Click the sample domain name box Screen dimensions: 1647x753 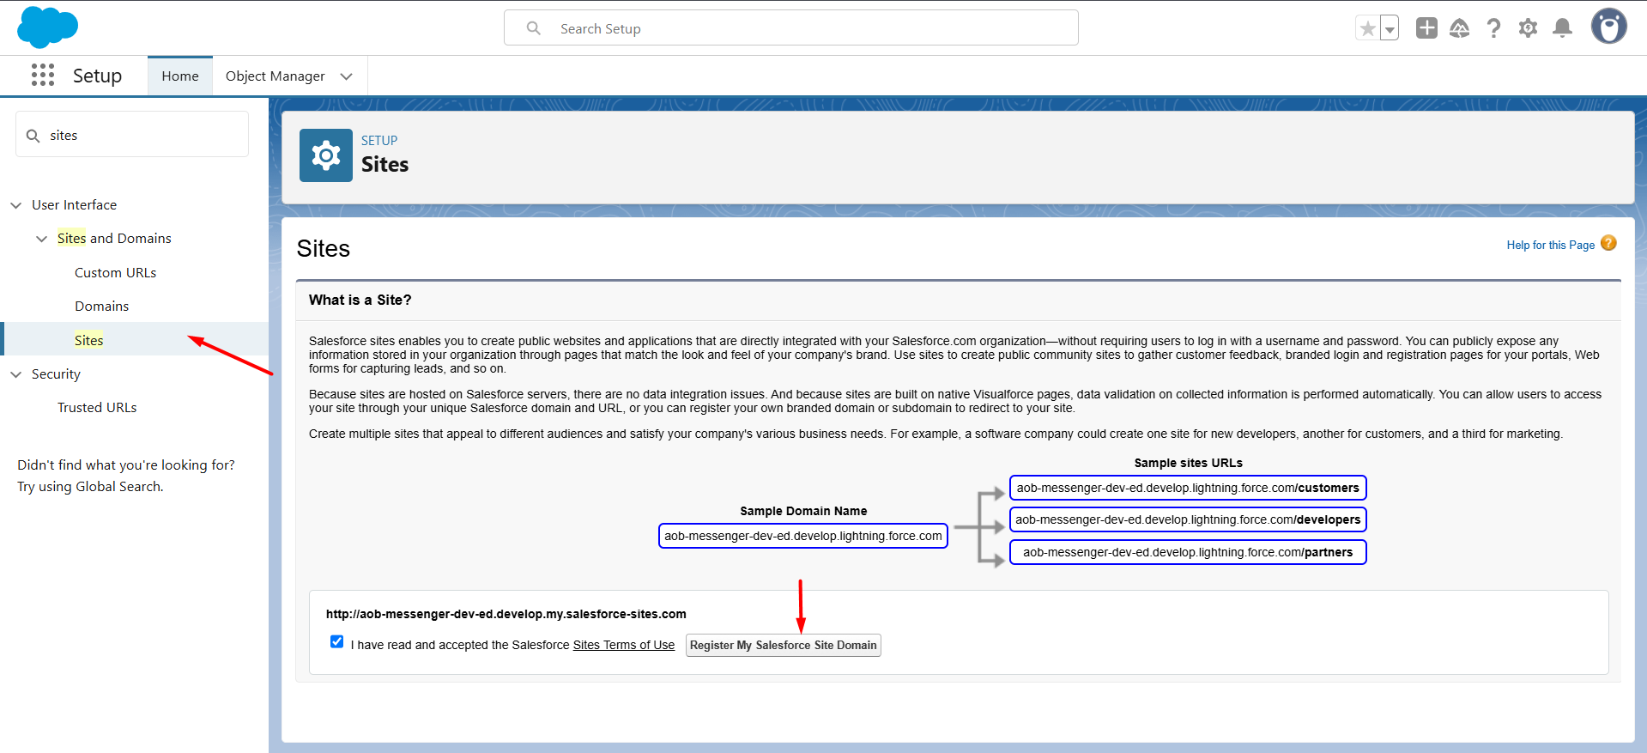(x=803, y=536)
